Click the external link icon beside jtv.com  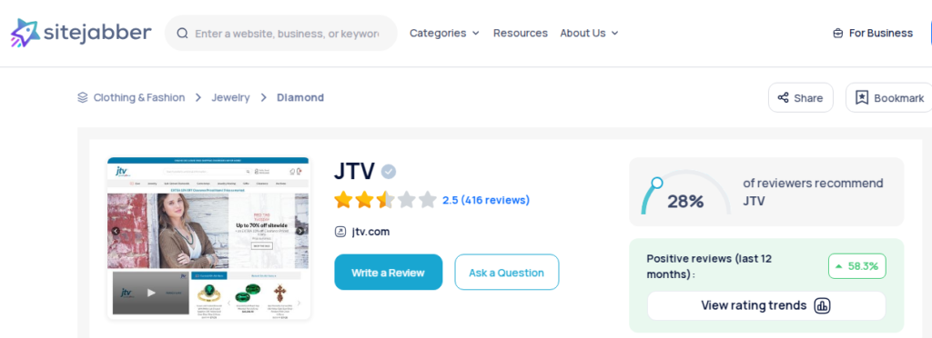[340, 232]
